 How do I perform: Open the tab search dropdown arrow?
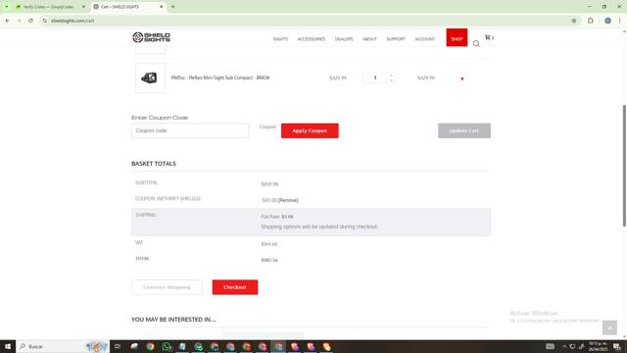pyautogui.click(x=7, y=7)
